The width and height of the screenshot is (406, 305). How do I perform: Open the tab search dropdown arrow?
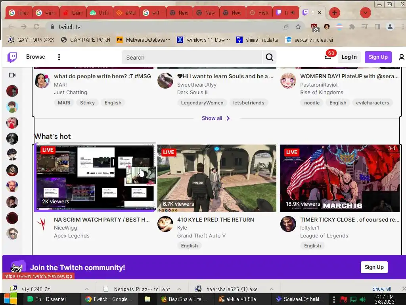(x=365, y=13)
